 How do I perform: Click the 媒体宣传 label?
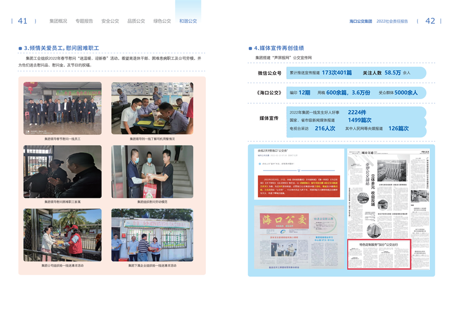tap(269, 118)
